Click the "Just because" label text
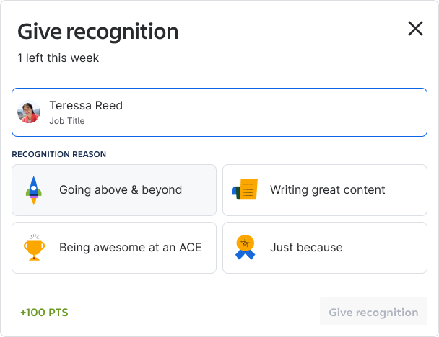This screenshot has height=337, width=439. tap(306, 248)
